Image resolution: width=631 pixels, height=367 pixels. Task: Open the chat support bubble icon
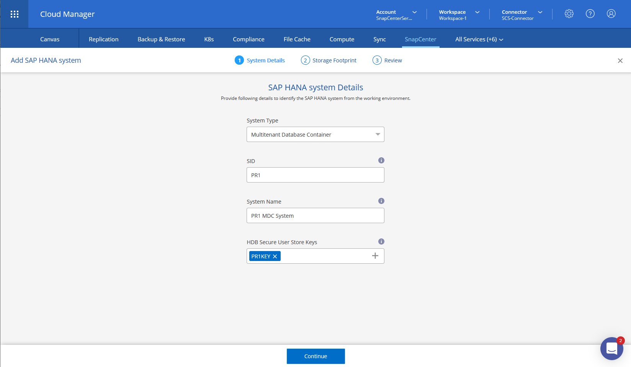coord(612,349)
